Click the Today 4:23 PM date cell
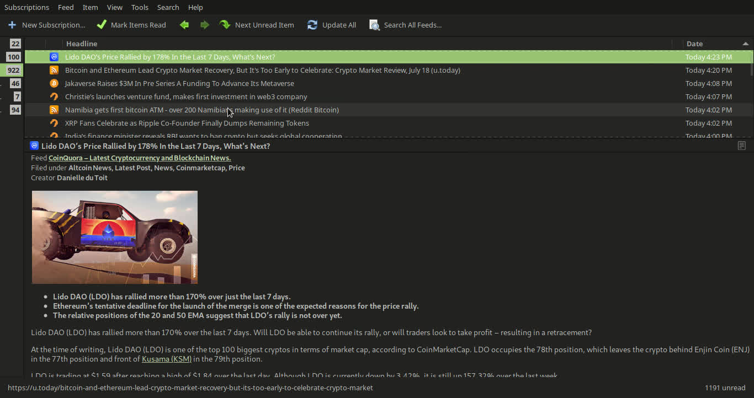The image size is (754, 398). pos(709,57)
